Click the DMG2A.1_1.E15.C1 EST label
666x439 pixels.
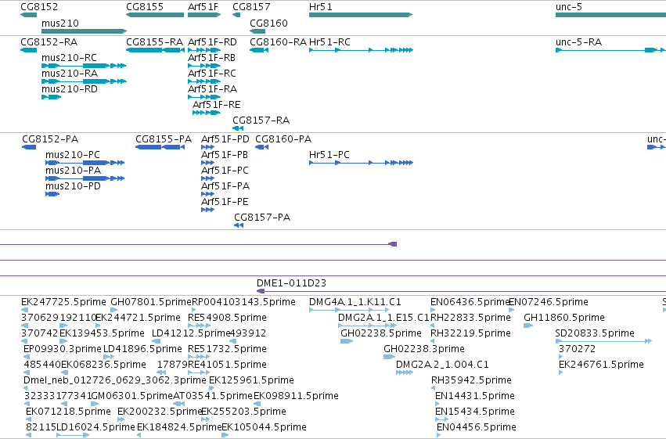(383, 318)
